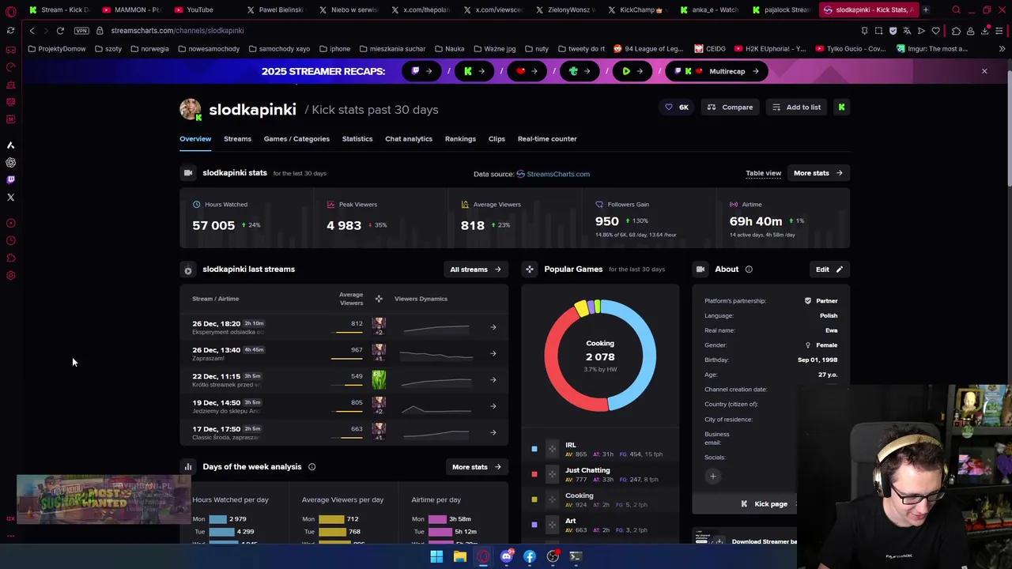The height and width of the screenshot is (569, 1012).
Task: Open arrow for 26 Dec, 13:40 stream
Action: (493, 353)
